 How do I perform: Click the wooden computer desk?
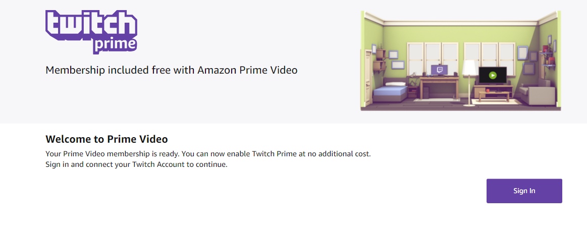click(x=439, y=88)
